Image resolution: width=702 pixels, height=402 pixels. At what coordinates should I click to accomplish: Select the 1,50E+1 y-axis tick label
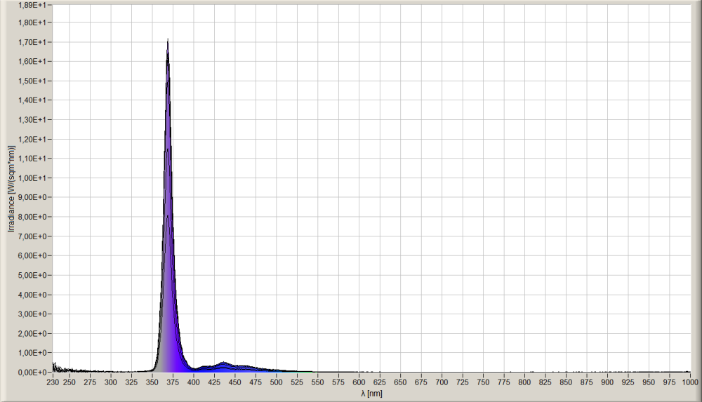click(x=32, y=81)
